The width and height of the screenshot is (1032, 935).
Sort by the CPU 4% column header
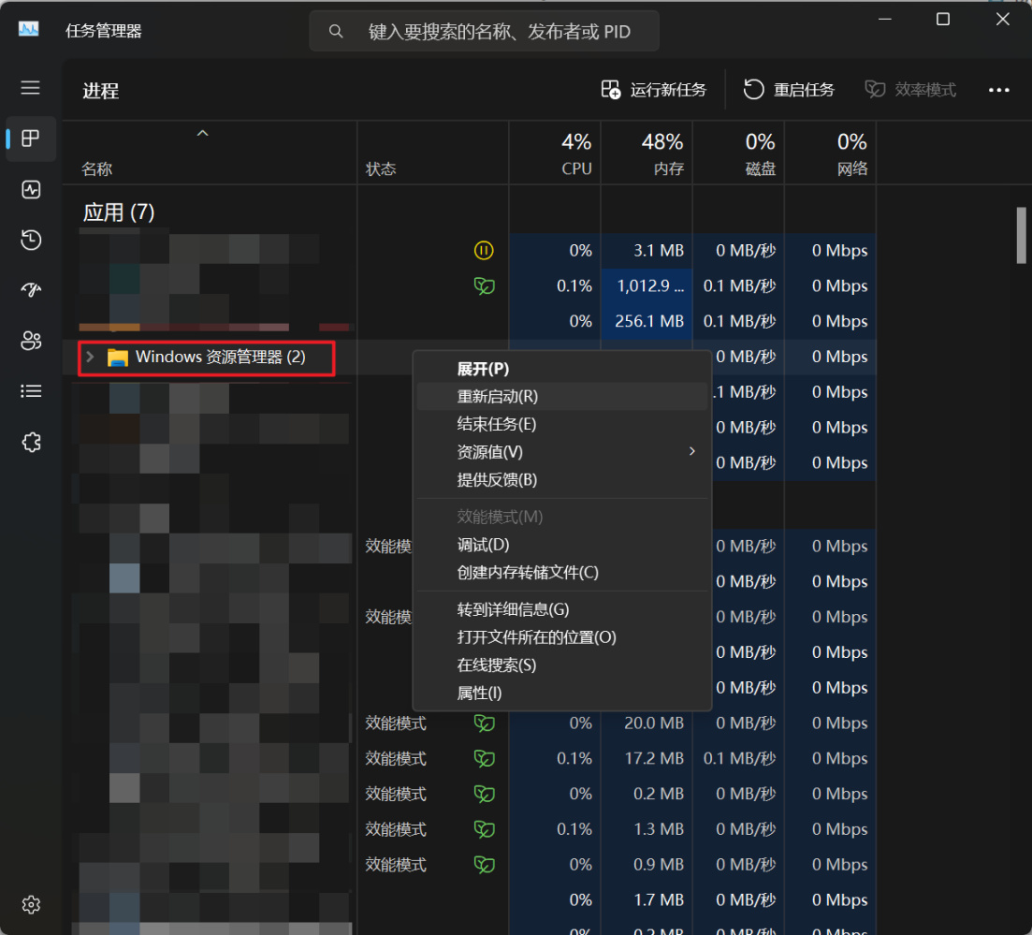tap(554, 153)
